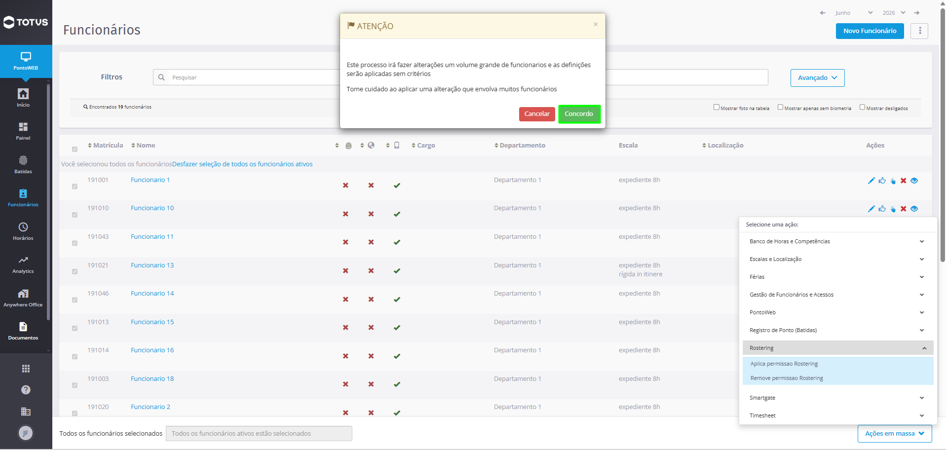Open Junho month dropdown
The height and width of the screenshot is (450, 946).
click(x=854, y=13)
